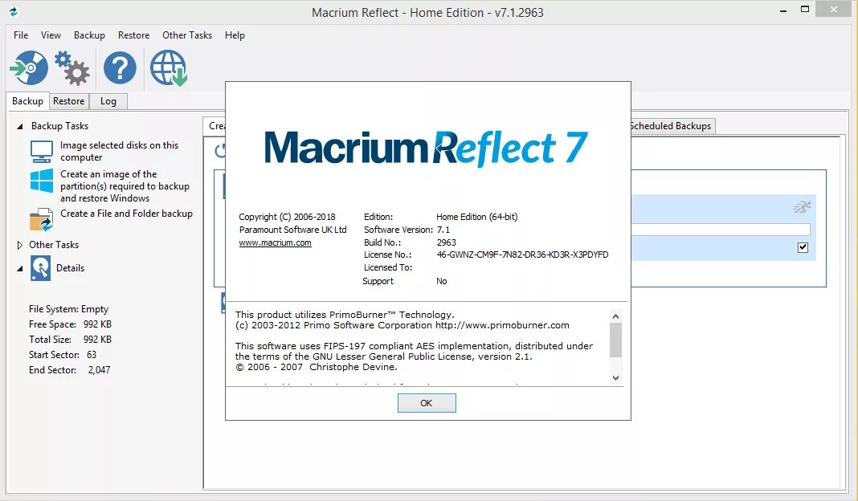Click the Macrium Reflect 7 logo
The width and height of the screenshot is (858, 501).
pos(427,149)
